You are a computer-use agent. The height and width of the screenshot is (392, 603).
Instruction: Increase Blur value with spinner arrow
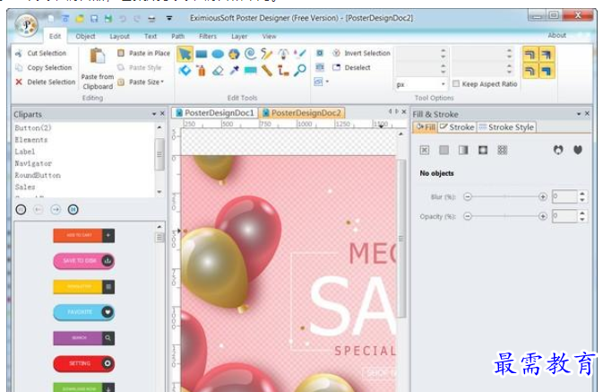(x=582, y=193)
